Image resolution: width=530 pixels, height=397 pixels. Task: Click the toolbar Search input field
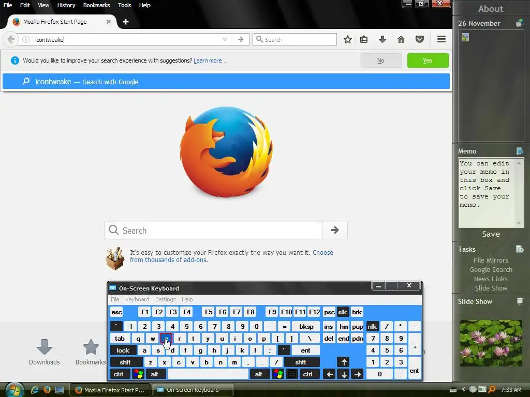[x=295, y=39]
